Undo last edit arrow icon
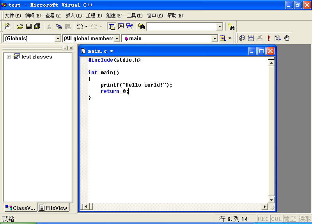Viewport: 312px width, 224px height. click(80, 27)
